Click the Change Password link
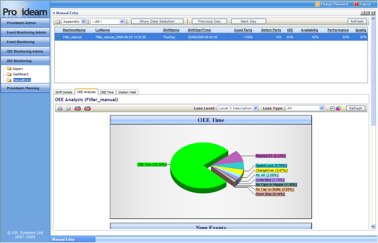This screenshot has width=378, height=243. click(335, 4)
